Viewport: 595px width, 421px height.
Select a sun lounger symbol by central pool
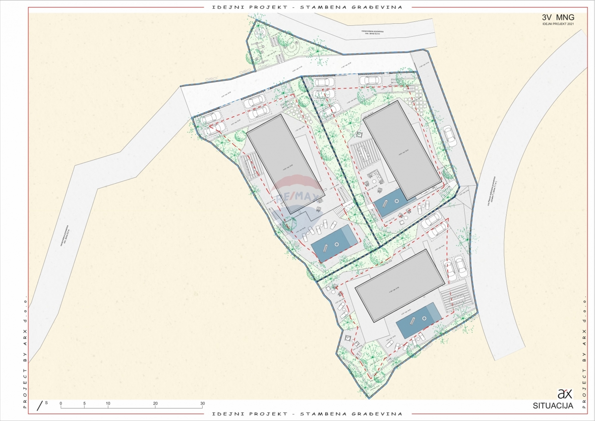[x=325, y=223]
